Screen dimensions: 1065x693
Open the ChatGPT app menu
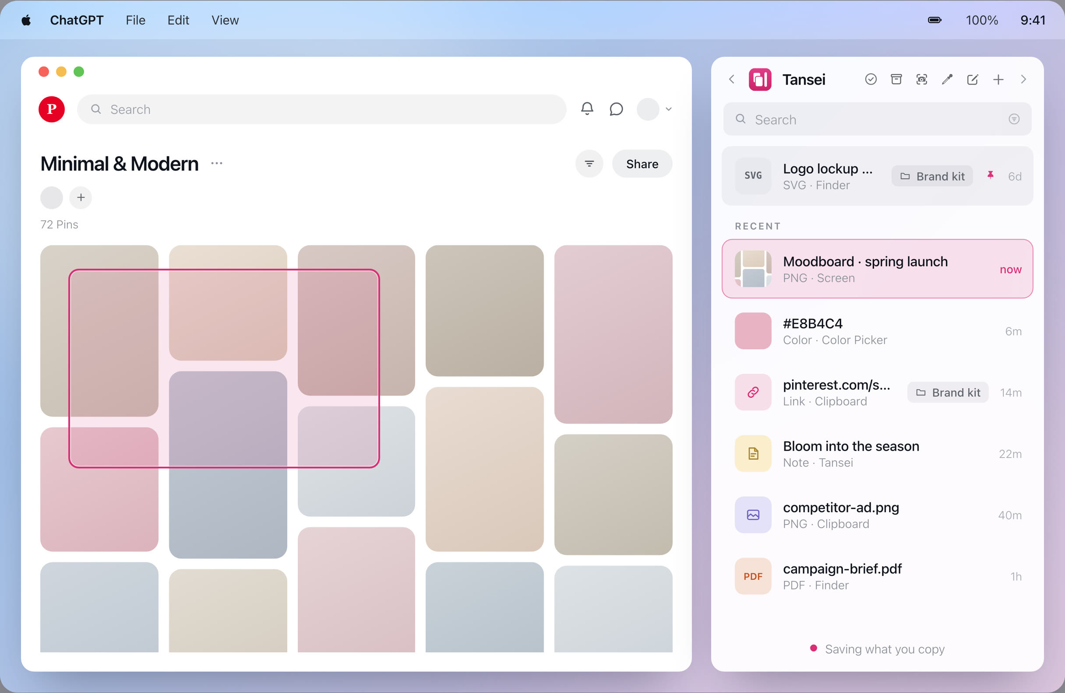click(x=77, y=20)
